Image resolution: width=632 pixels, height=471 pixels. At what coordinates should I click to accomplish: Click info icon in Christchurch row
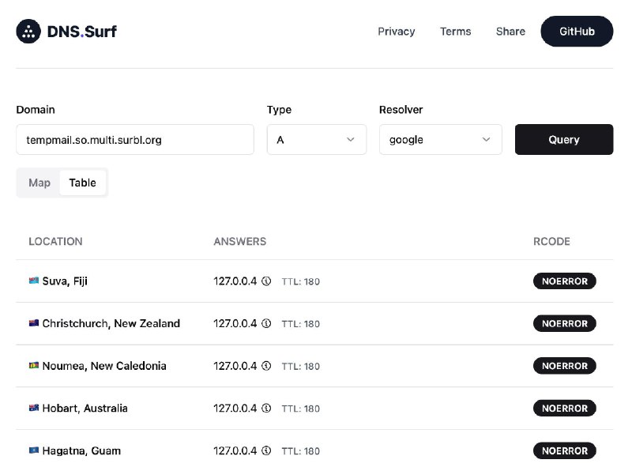click(x=266, y=324)
